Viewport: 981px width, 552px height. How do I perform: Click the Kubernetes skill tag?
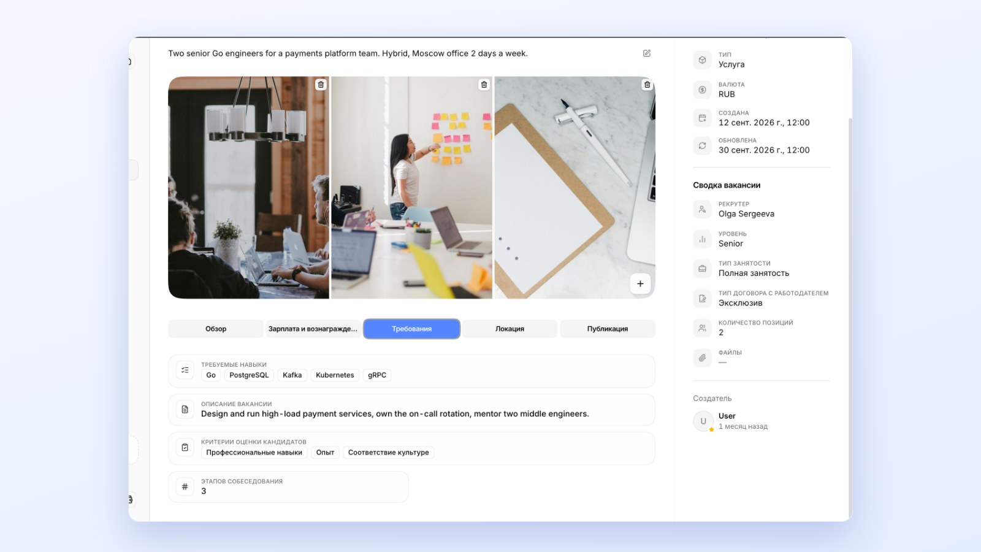pyautogui.click(x=335, y=375)
